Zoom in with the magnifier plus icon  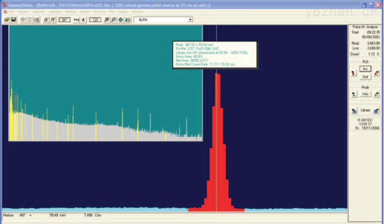pyautogui.click(x=107, y=19)
